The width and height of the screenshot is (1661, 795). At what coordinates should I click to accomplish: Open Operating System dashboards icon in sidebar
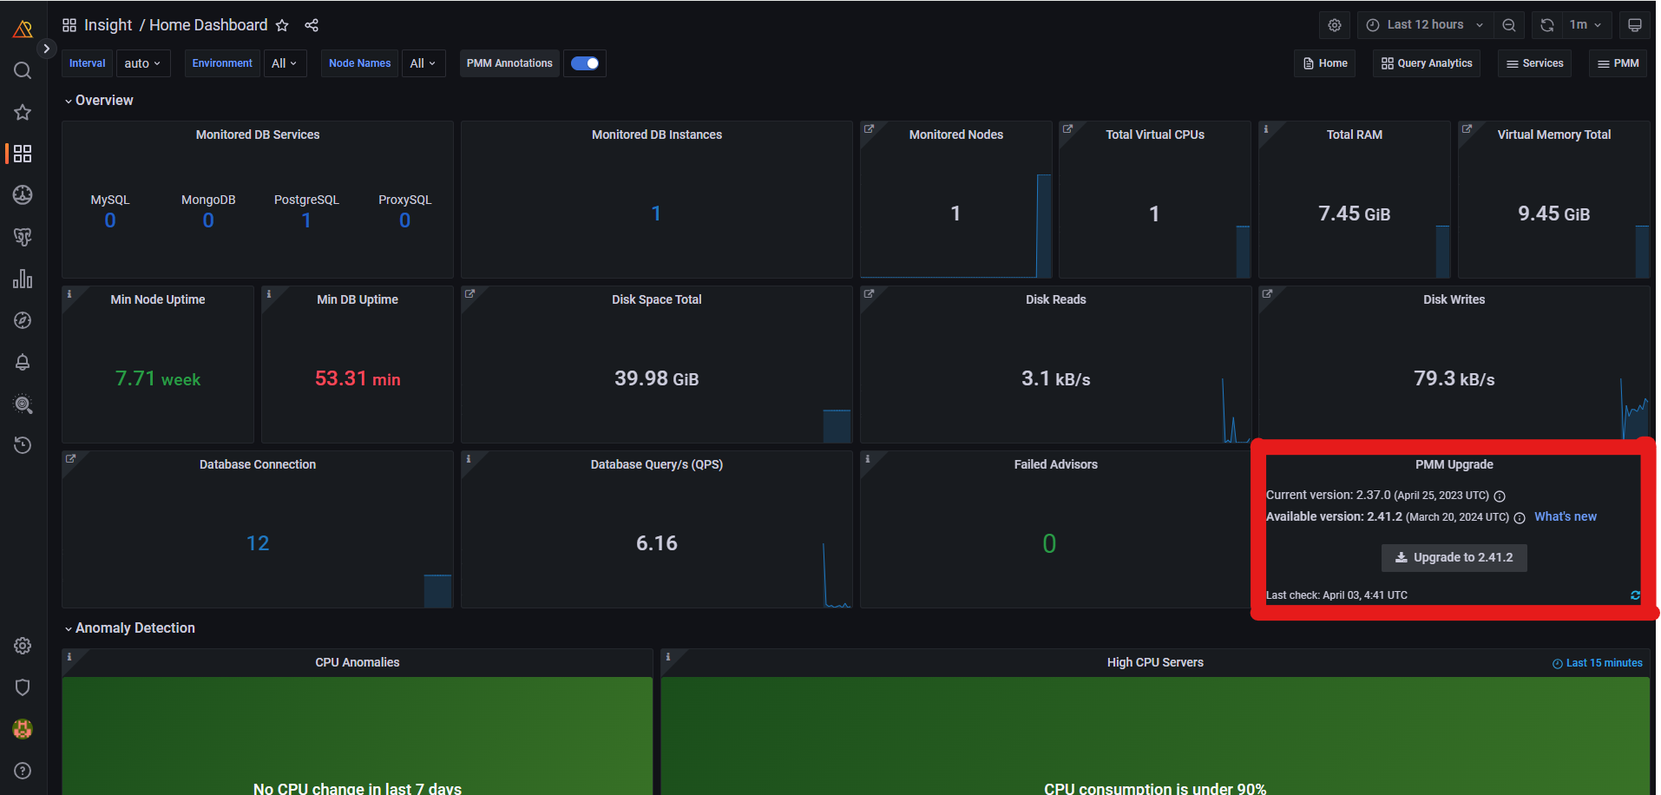pyautogui.click(x=23, y=195)
